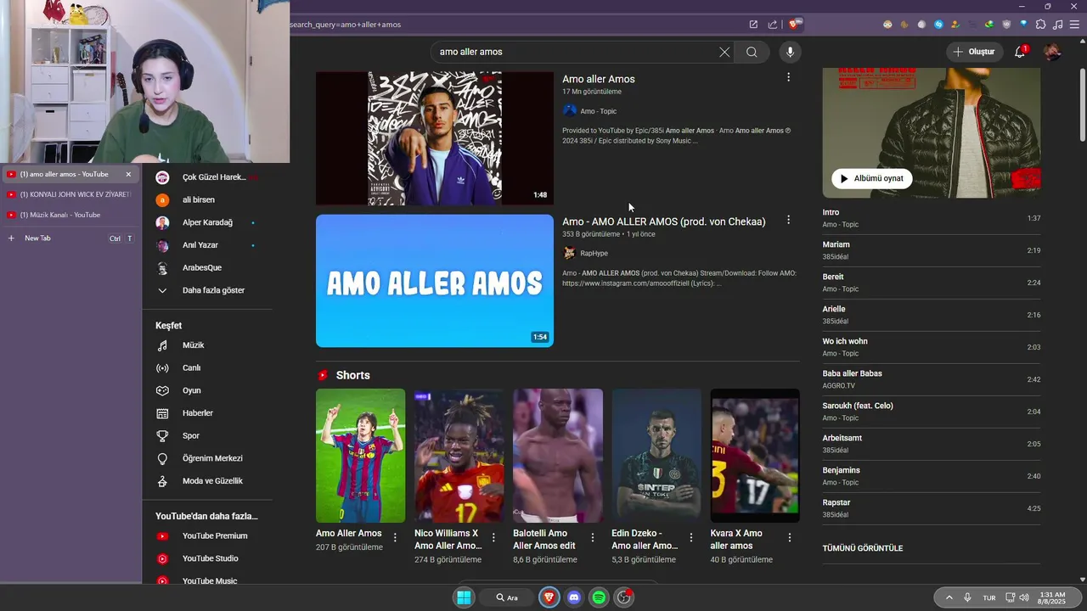This screenshot has height=611, width=1087.
Task: Open RapHype channel link
Action: click(594, 254)
